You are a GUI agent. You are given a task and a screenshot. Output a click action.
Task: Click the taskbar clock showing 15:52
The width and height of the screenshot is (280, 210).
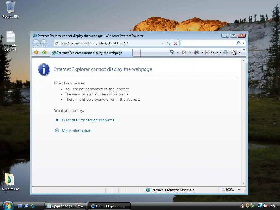tap(273, 206)
